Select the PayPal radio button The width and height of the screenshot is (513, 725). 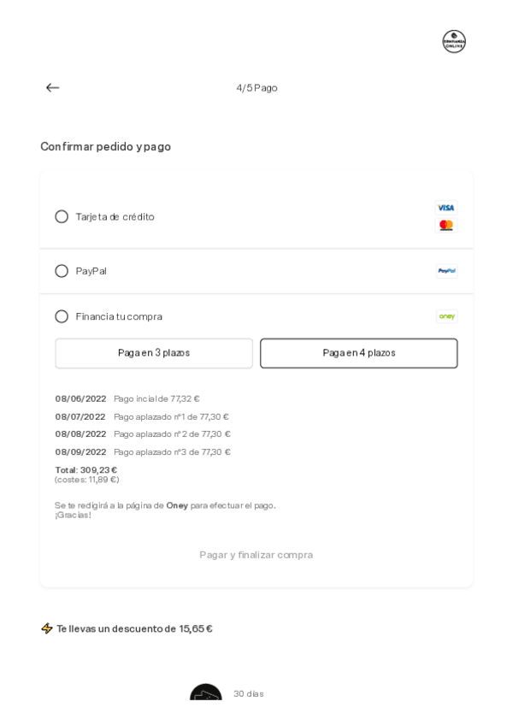click(62, 271)
